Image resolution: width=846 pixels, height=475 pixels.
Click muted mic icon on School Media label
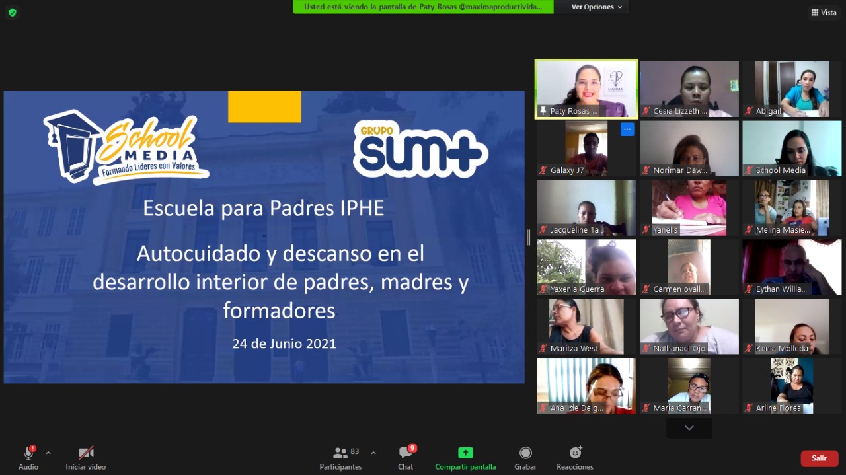coord(750,170)
